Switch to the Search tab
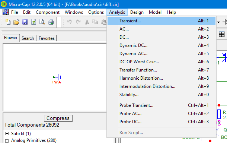 (28, 38)
